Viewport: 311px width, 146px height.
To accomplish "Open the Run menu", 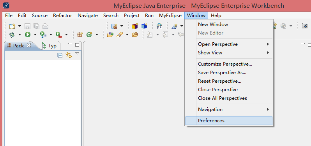I will [x=149, y=16].
